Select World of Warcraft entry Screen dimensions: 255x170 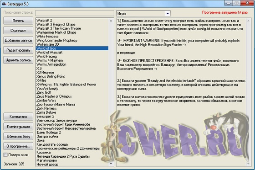point(72,53)
